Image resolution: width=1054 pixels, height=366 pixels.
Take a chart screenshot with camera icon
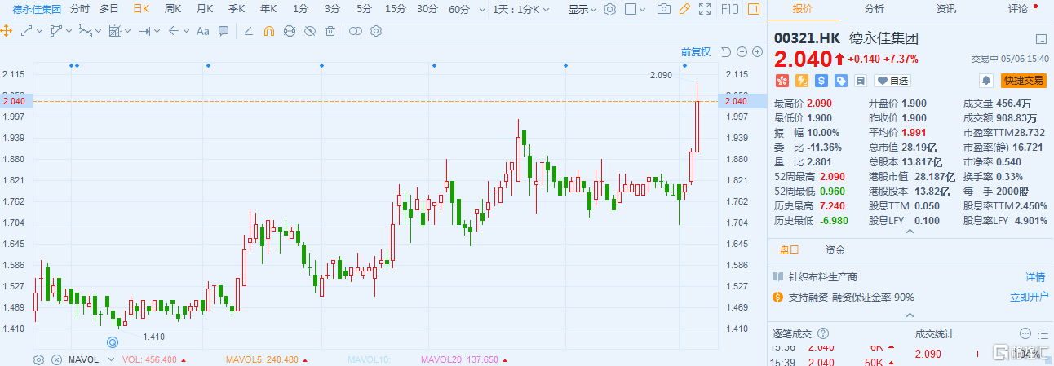tap(664, 10)
